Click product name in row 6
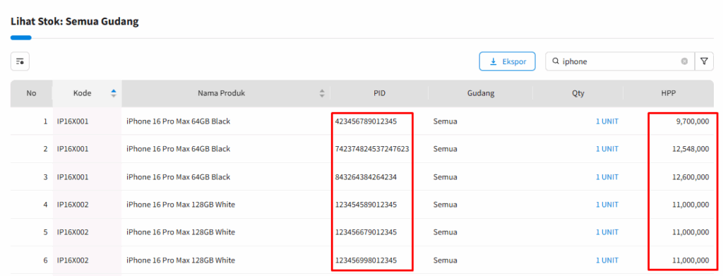The width and height of the screenshot is (723, 276). tap(180, 260)
